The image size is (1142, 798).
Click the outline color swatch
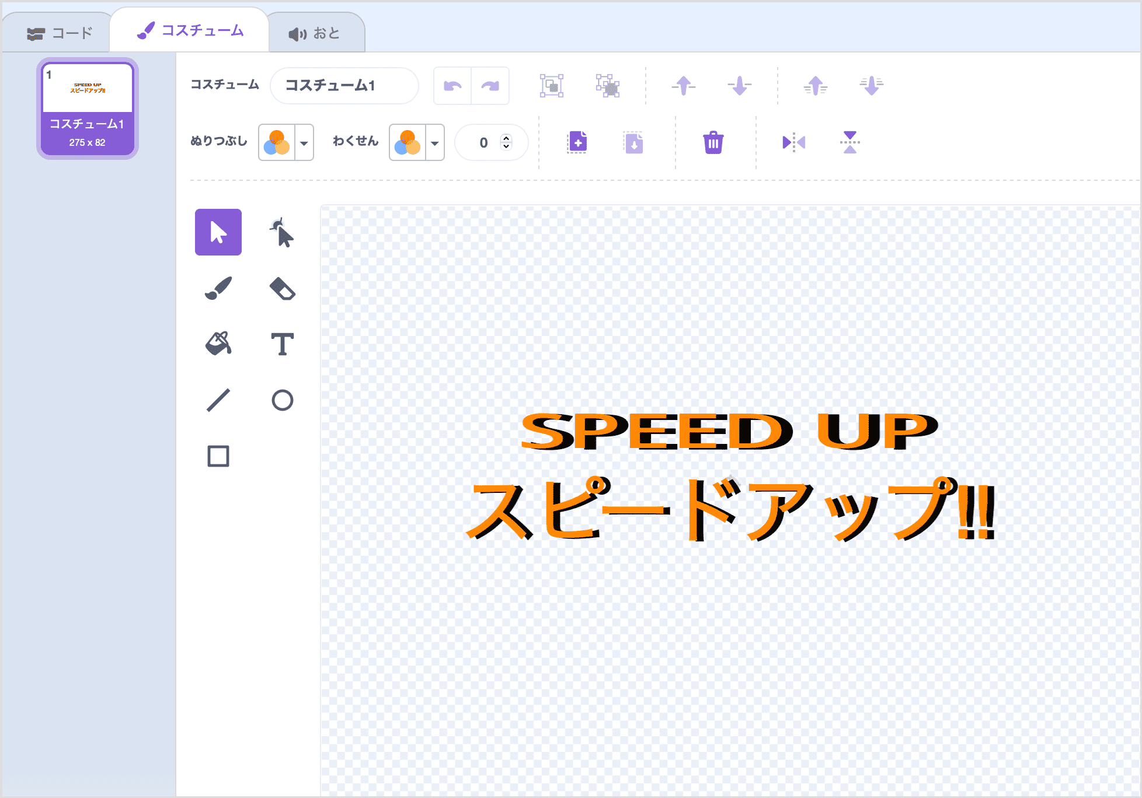click(408, 142)
